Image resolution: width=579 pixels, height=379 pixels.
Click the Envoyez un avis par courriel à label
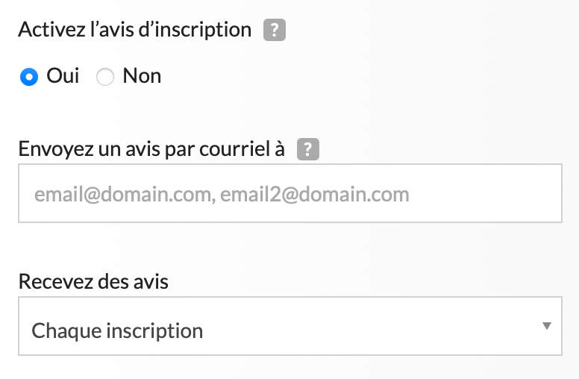click(151, 149)
